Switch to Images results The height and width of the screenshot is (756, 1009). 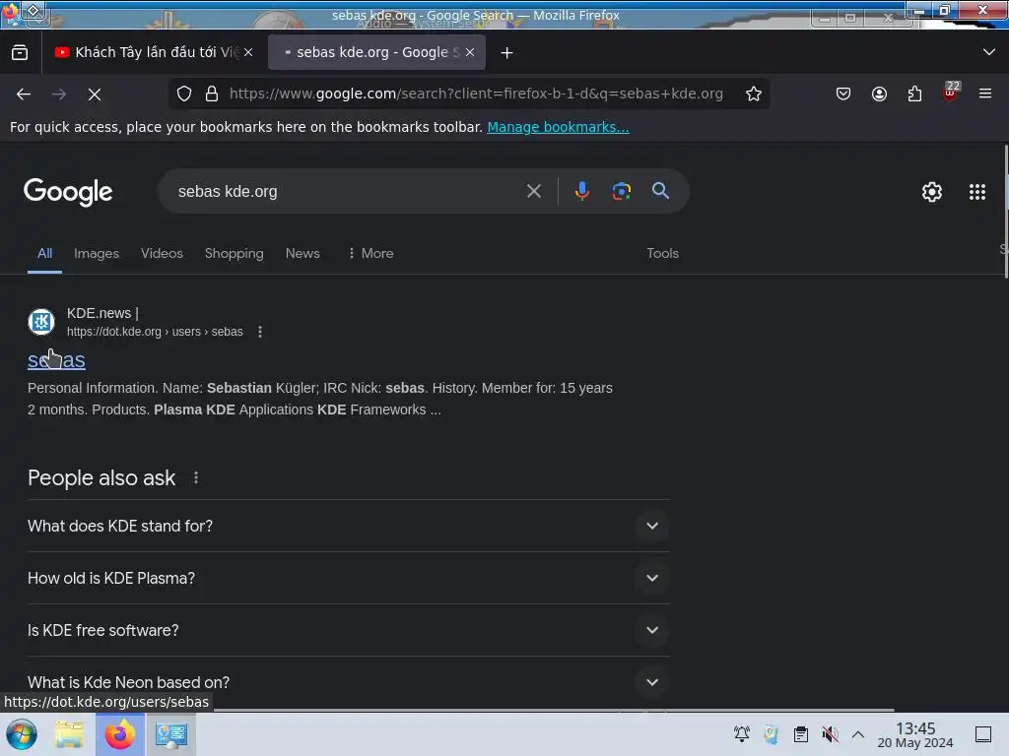tap(97, 253)
